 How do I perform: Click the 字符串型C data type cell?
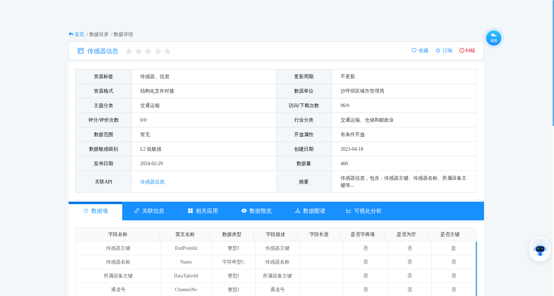pyautogui.click(x=233, y=262)
